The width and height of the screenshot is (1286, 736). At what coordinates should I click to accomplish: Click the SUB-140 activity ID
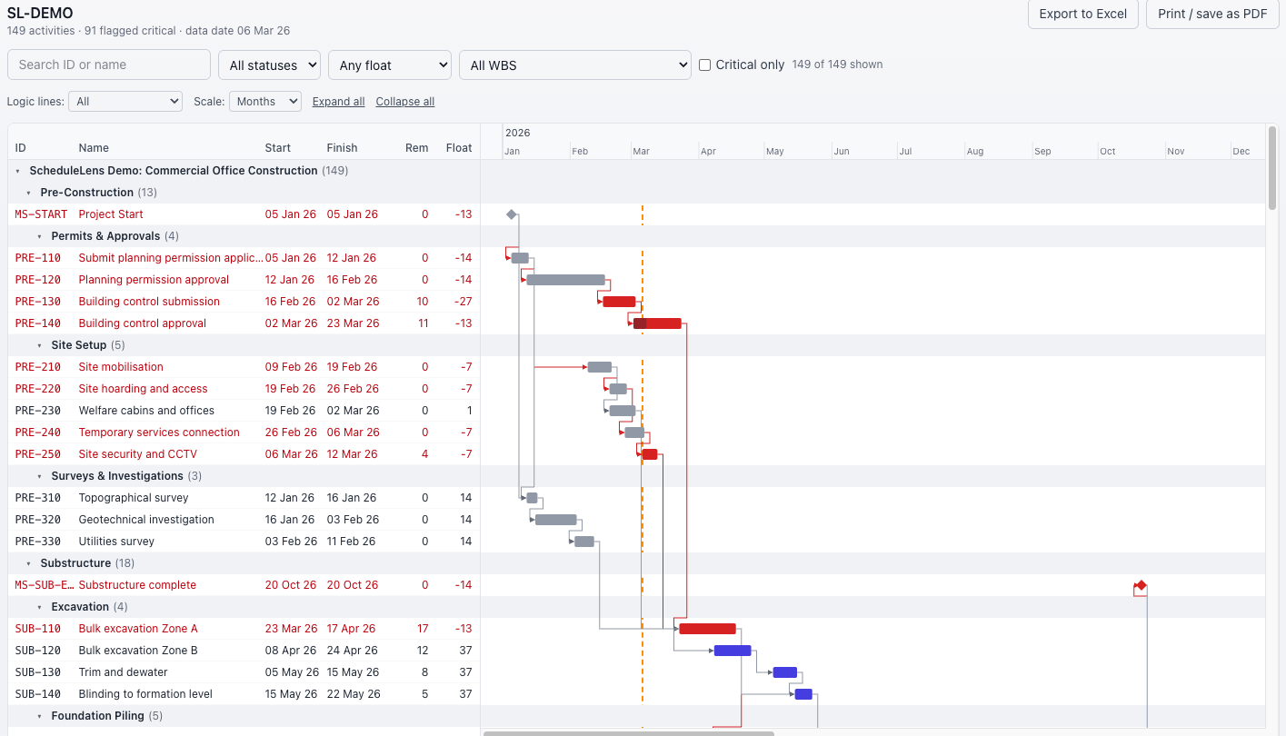pos(38,694)
